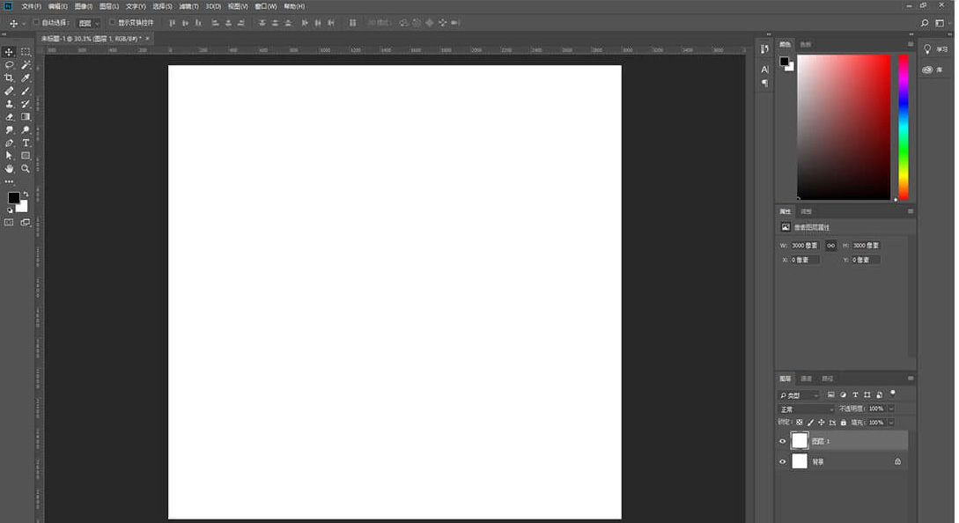Click the rainbow hue slider strip

coord(903,128)
